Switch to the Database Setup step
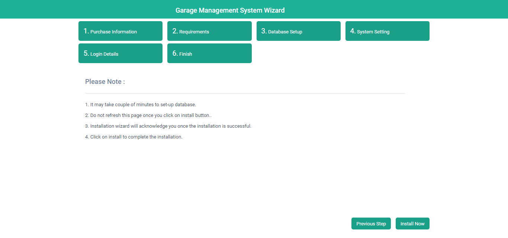 (x=298, y=31)
